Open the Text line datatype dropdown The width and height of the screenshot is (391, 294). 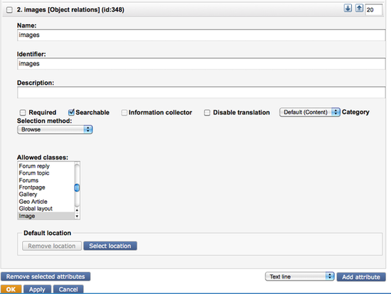point(299,276)
